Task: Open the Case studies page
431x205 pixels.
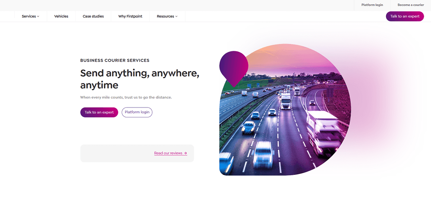Action: (x=93, y=16)
